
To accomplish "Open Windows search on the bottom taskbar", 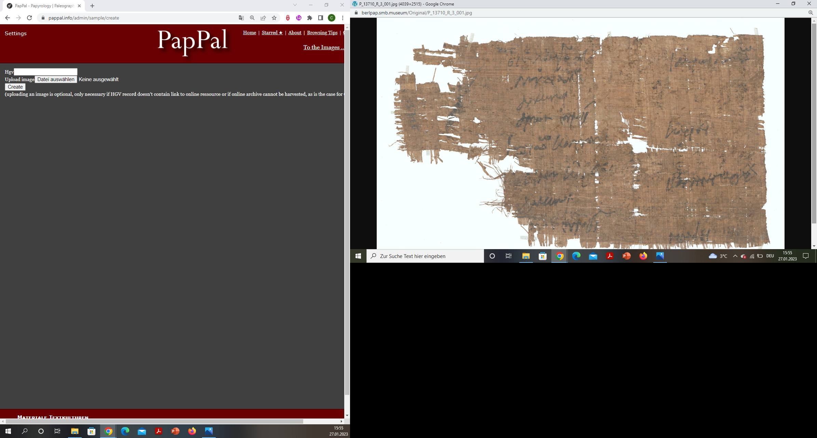I will pos(25,431).
